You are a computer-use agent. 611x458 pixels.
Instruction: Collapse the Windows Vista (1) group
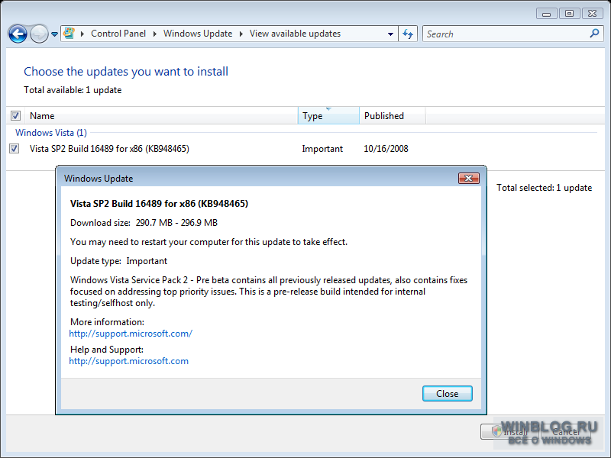[51, 132]
